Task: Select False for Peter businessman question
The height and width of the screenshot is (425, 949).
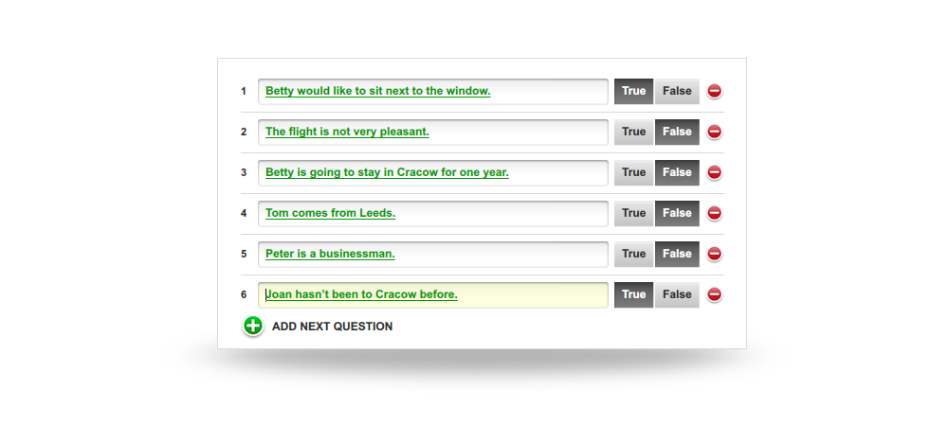Action: pyautogui.click(x=677, y=254)
